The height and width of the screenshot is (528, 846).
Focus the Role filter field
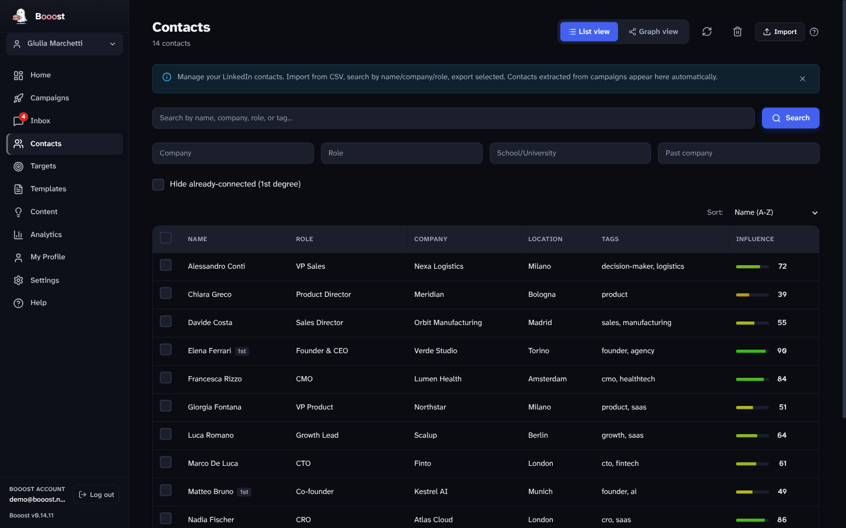(402, 153)
